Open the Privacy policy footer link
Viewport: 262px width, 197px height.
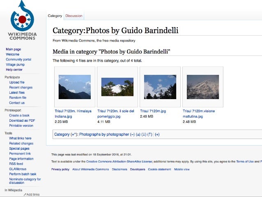(x=60, y=169)
